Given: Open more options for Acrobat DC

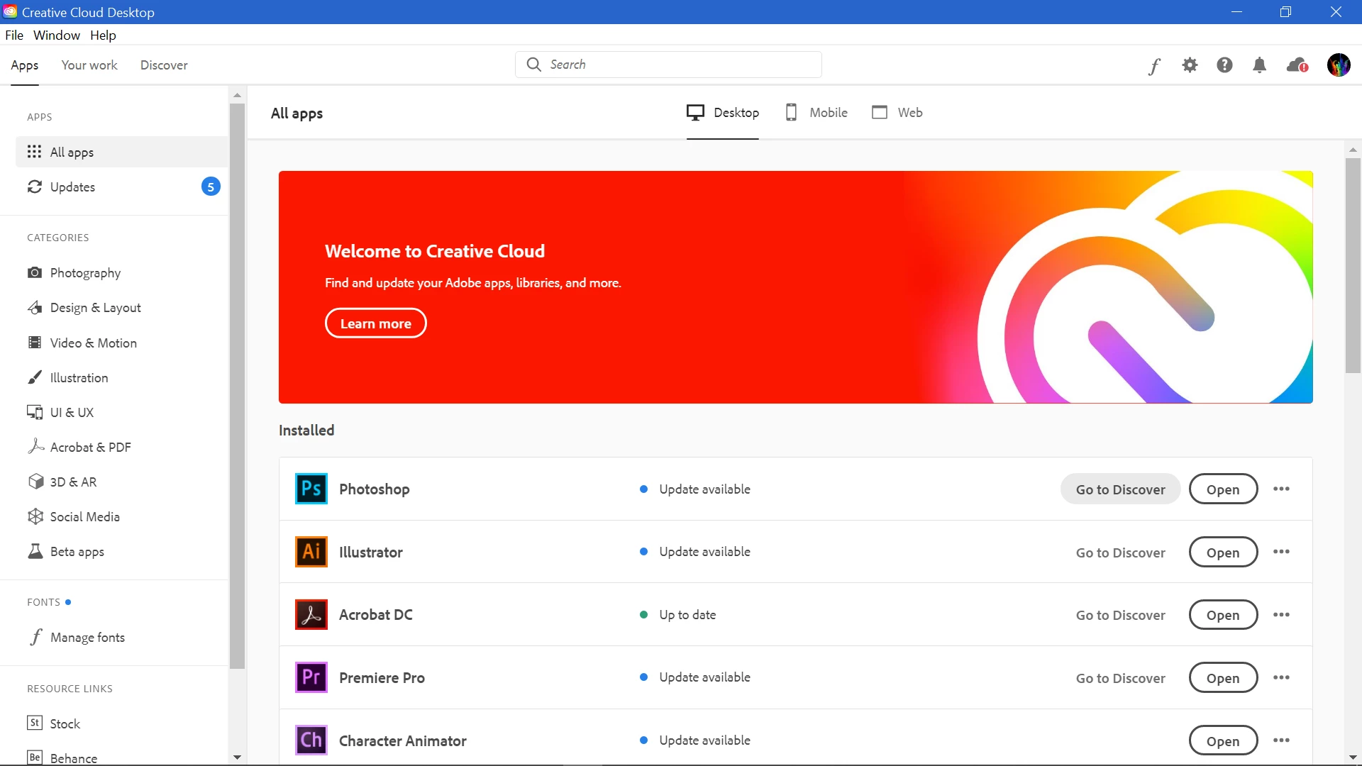Looking at the screenshot, I should click(1281, 615).
